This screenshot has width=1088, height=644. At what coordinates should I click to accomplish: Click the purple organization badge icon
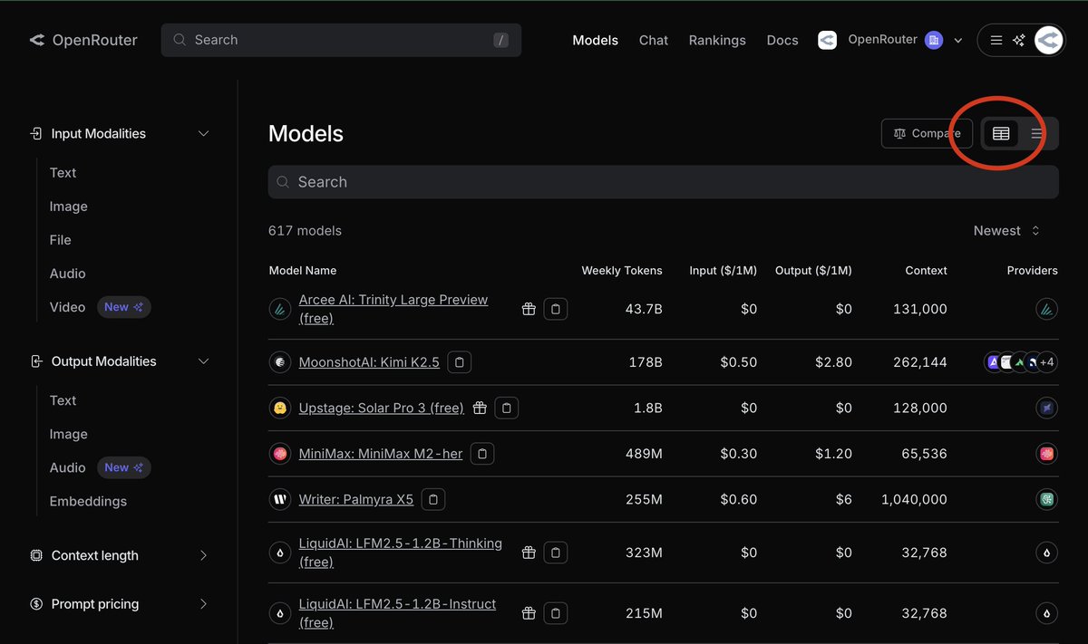[x=934, y=40]
